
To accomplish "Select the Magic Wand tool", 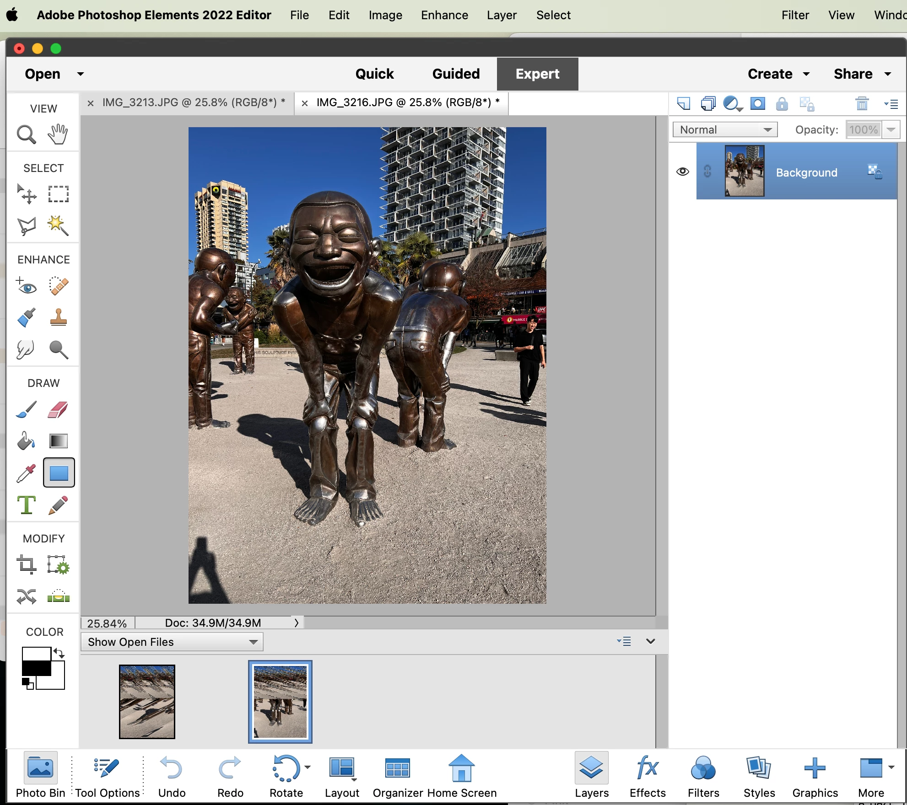I will point(58,225).
